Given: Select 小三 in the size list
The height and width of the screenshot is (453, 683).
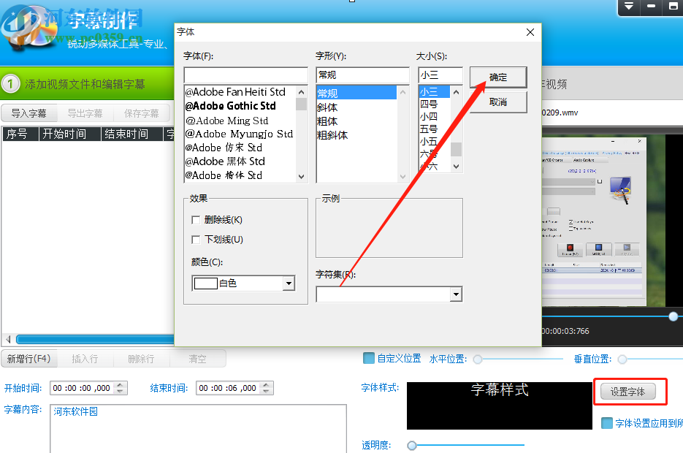Looking at the screenshot, I should (435, 92).
